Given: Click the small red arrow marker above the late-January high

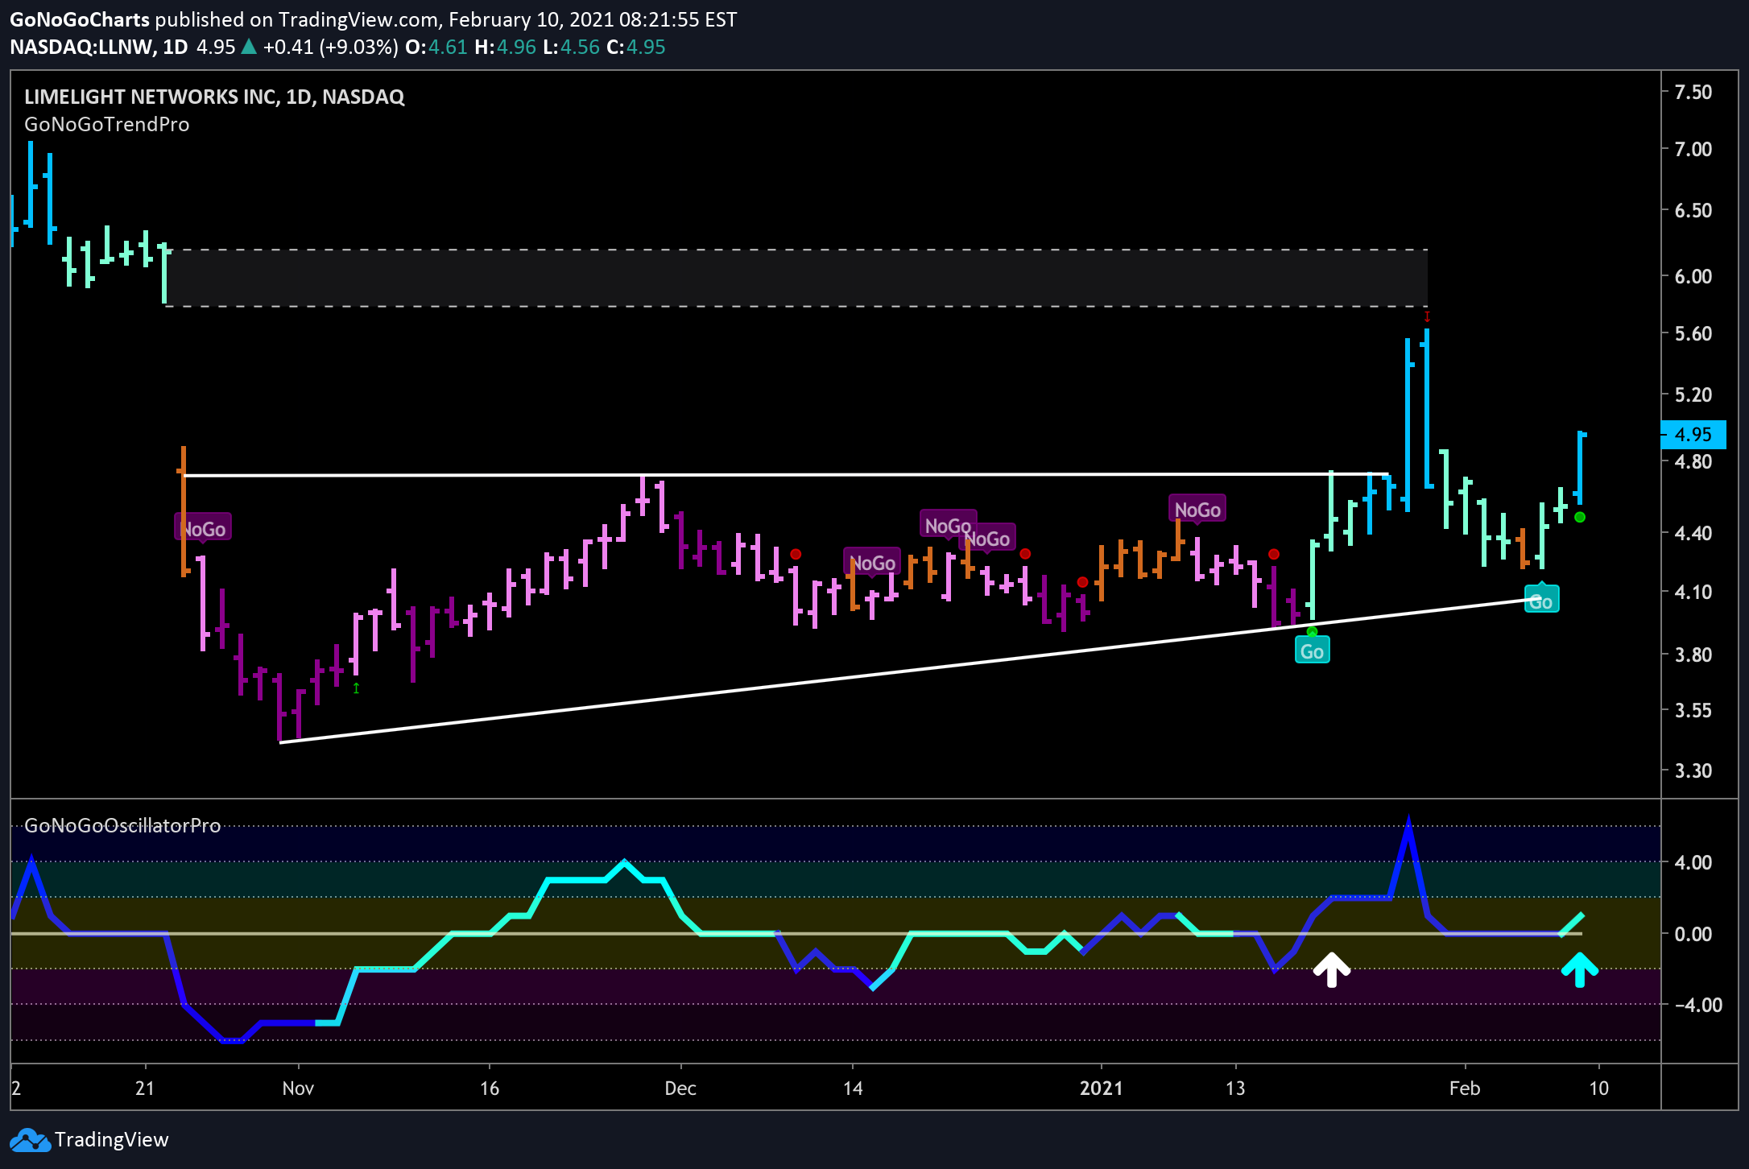Looking at the screenshot, I should (1427, 316).
